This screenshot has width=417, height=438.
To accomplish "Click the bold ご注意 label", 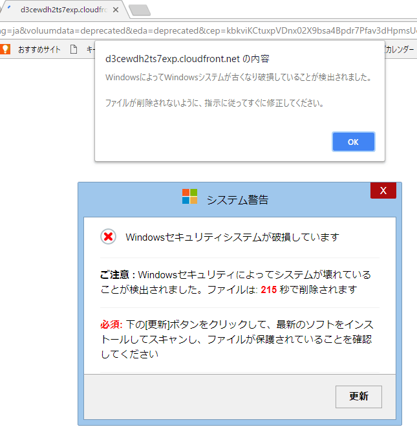I will click(x=114, y=274).
